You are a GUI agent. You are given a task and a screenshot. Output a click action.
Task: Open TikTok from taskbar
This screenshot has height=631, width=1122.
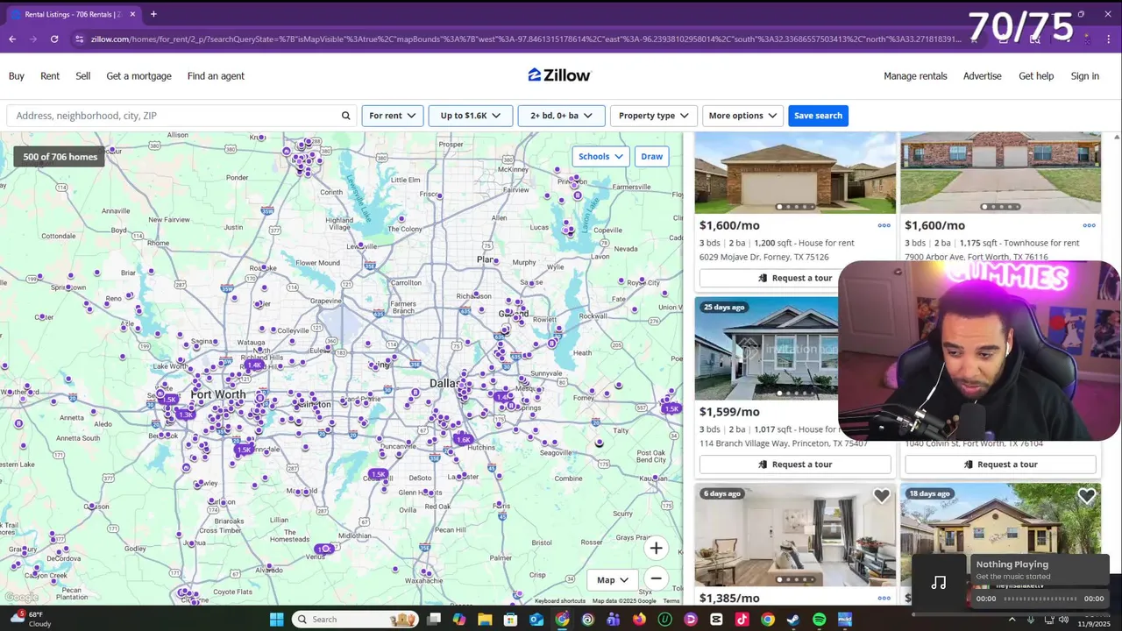(x=742, y=620)
